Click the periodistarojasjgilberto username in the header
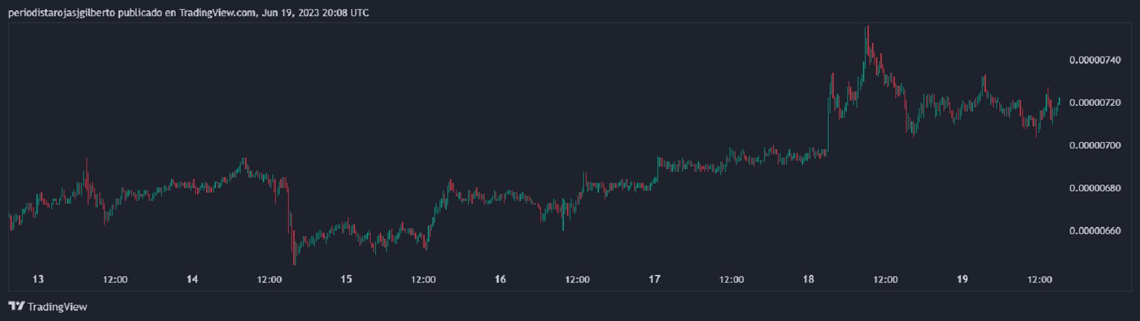 62,12
